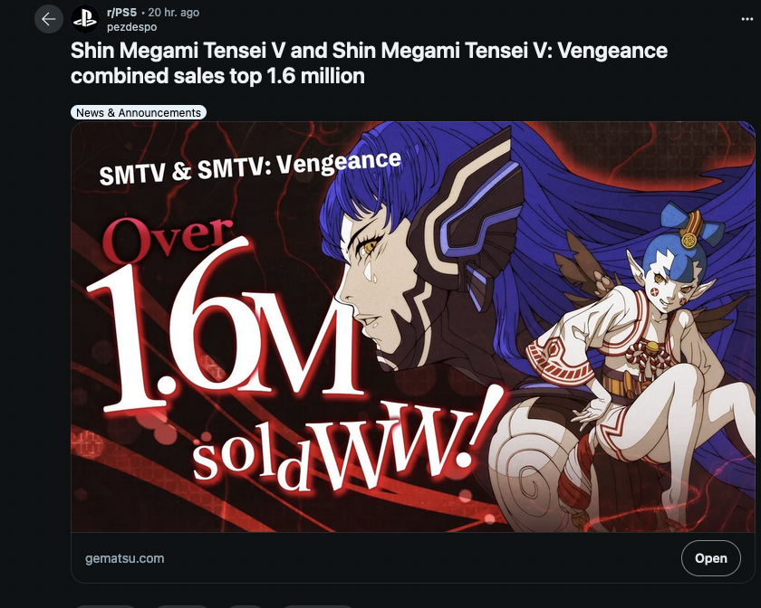Image resolution: width=761 pixels, height=608 pixels.
Task: Click the second partially visible pill below card
Action: point(182,606)
